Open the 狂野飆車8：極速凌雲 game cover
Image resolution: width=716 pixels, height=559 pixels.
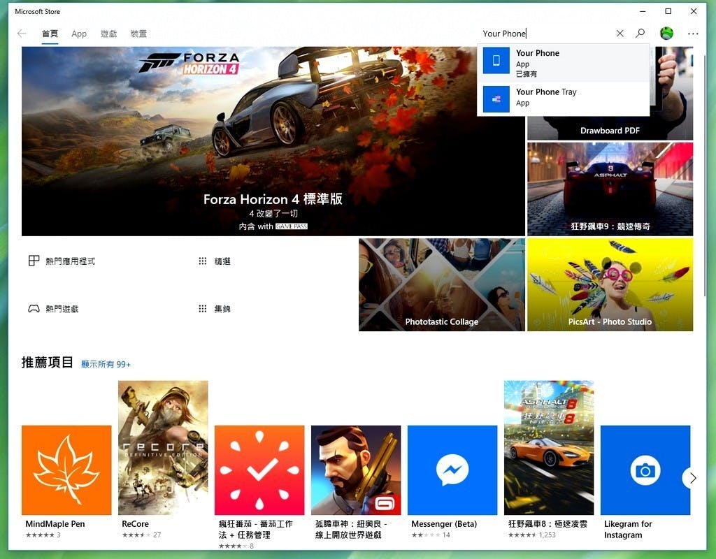coord(549,448)
